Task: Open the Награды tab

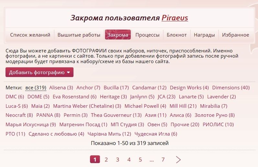Action: (x=204, y=35)
